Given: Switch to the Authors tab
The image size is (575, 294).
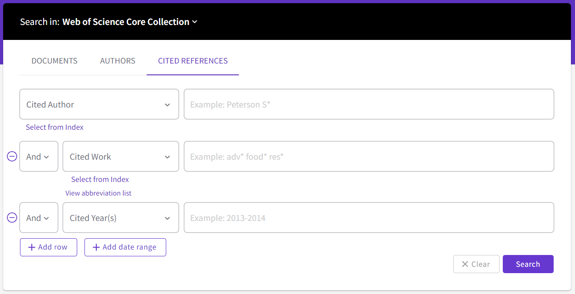Looking at the screenshot, I should (118, 61).
